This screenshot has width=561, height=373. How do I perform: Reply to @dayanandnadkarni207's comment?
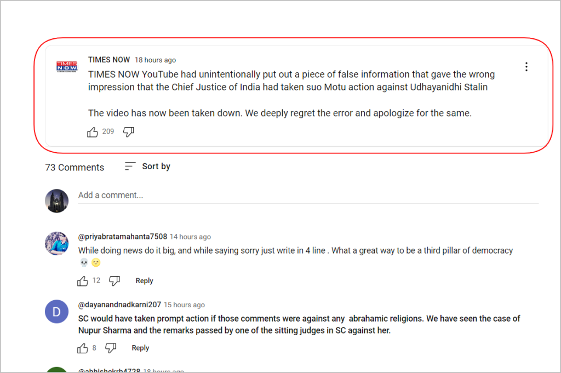(140, 348)
